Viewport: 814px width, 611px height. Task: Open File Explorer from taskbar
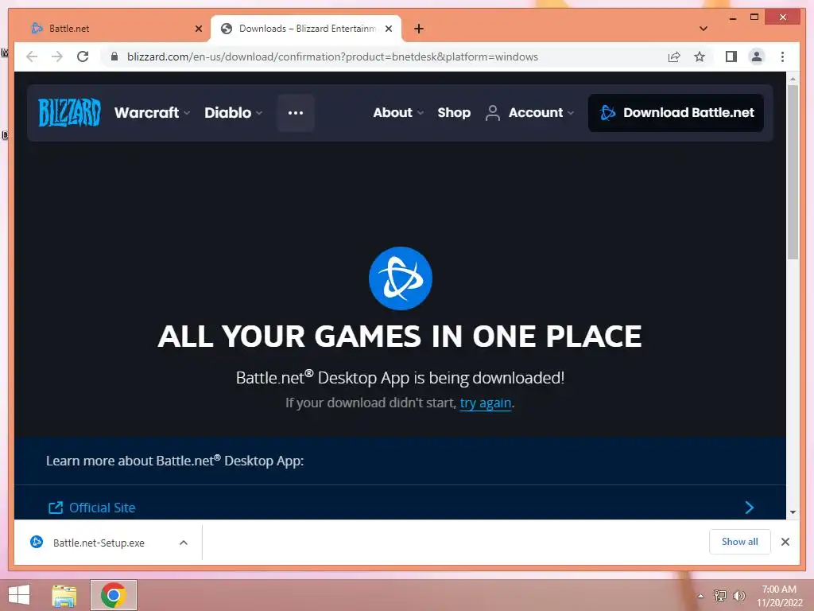coord(64,595)
